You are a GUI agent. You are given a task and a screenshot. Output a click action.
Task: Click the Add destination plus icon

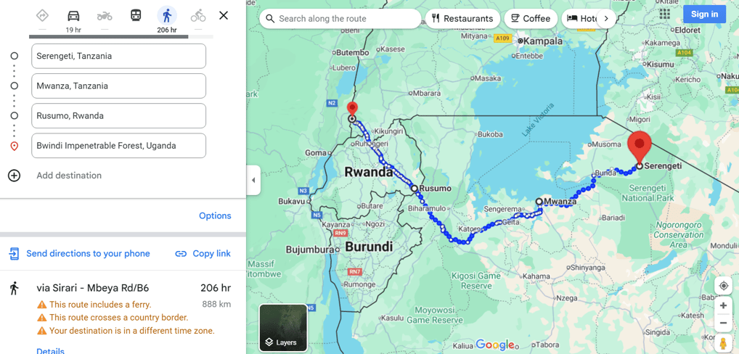pos(14,176)
